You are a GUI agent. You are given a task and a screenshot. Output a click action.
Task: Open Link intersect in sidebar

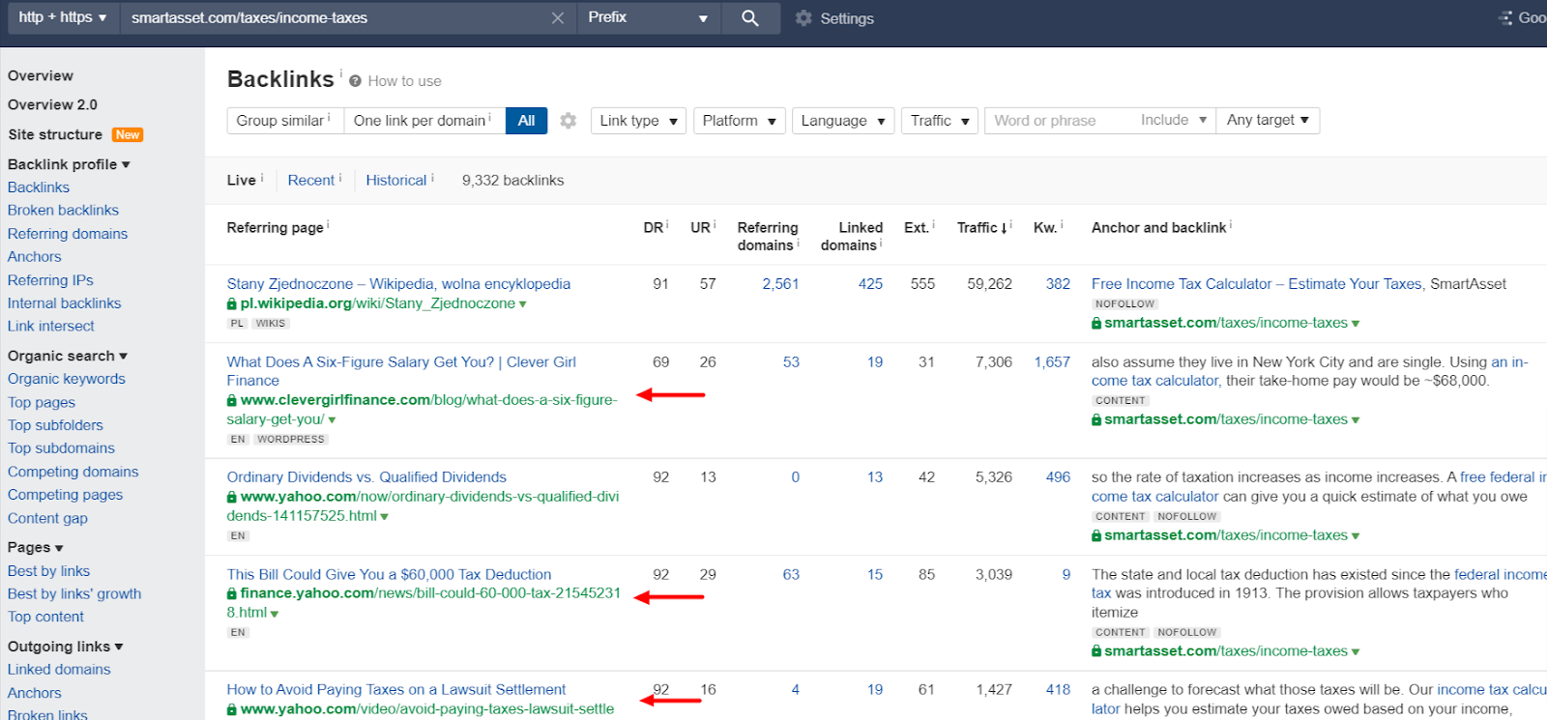click(x=51, y=326)
